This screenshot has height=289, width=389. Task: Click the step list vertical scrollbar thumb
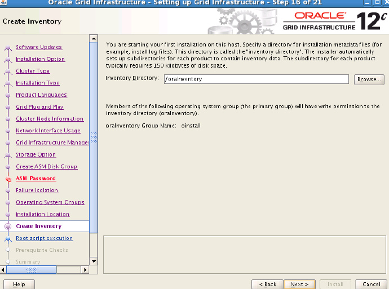[94, 137]
